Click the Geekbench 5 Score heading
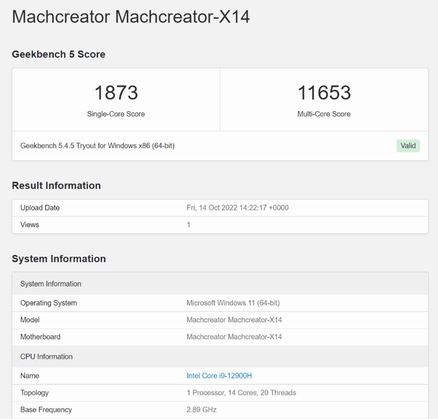Viewport: 438px width, 419px height. tap(59, 54)
